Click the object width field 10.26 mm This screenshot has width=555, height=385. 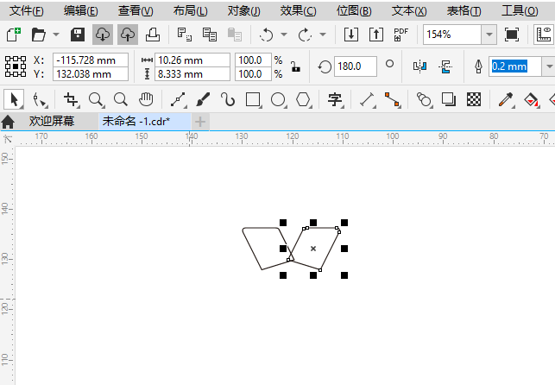(x=192, y=60)
